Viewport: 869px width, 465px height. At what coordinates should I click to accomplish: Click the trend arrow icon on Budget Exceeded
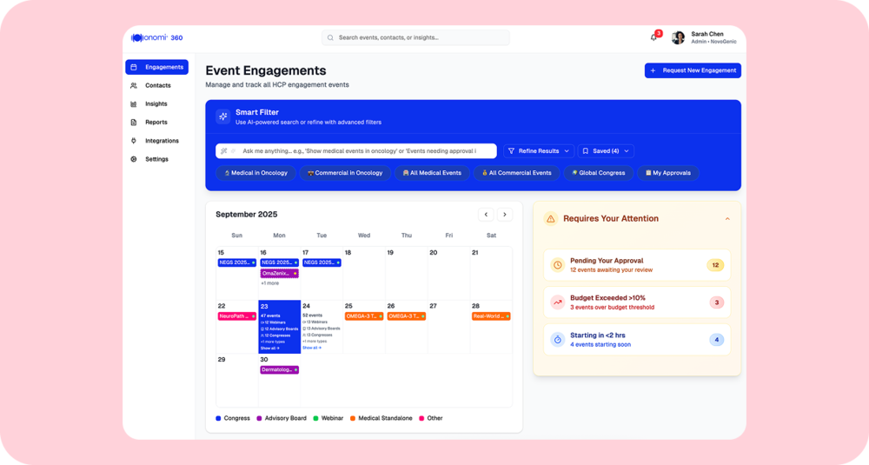click(558, 302)
